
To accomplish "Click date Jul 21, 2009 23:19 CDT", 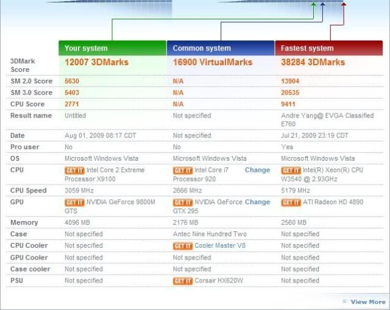I will [x=314, y=135].
